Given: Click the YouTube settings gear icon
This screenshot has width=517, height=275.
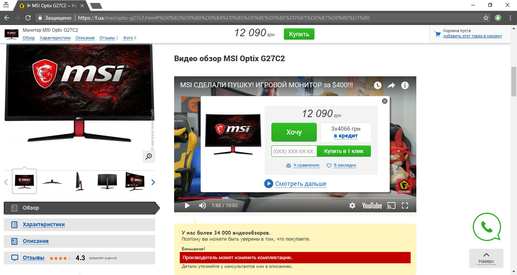Looking at the screenshot, I should [x=352, y=205].
